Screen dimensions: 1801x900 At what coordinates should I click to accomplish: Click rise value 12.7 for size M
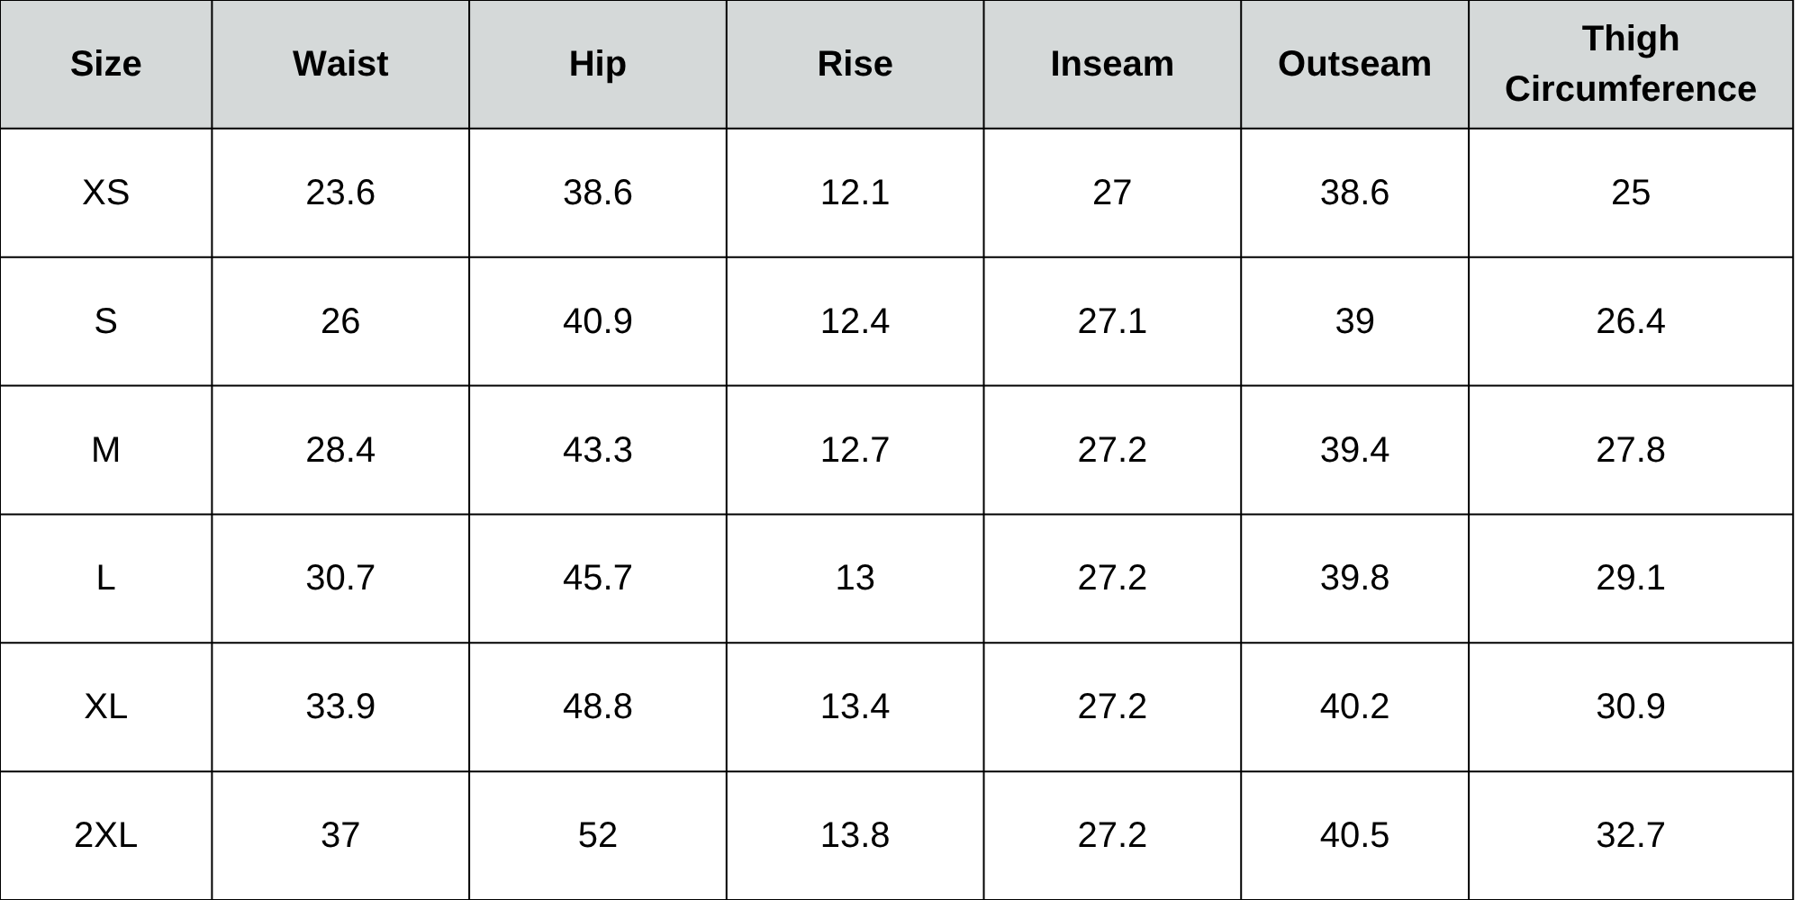point(855,449)
